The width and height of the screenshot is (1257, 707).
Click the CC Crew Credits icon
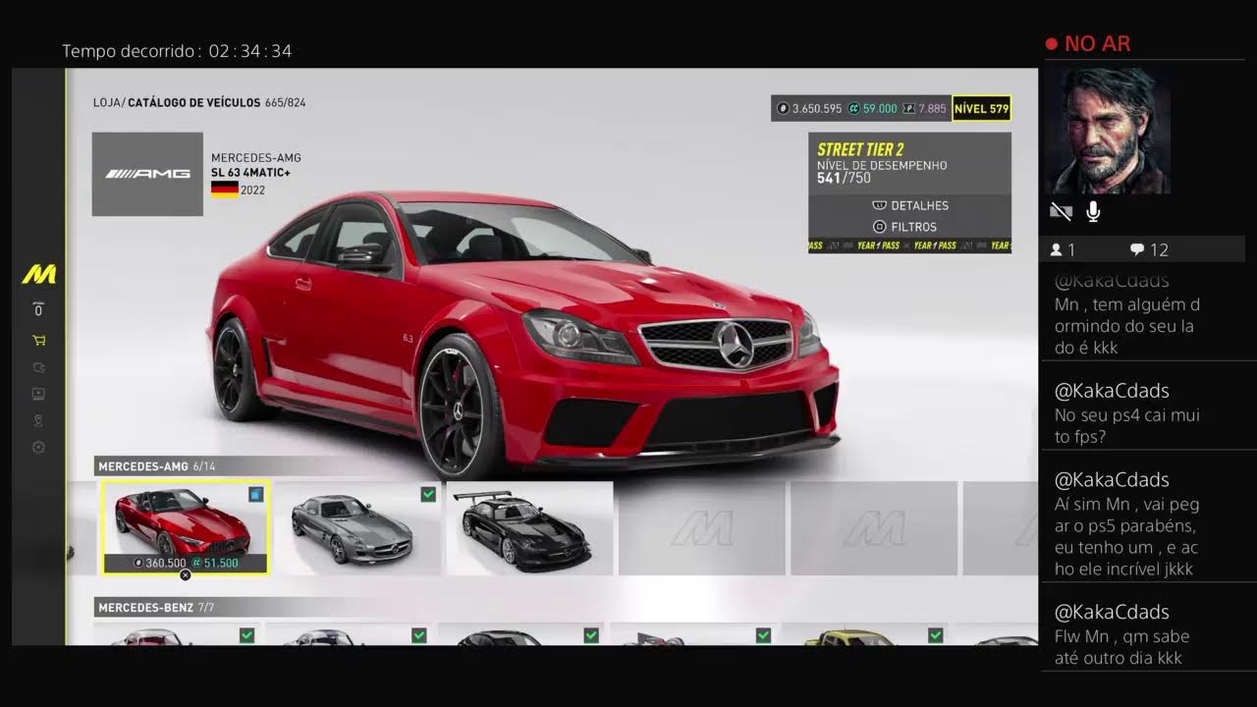[853, 108]
